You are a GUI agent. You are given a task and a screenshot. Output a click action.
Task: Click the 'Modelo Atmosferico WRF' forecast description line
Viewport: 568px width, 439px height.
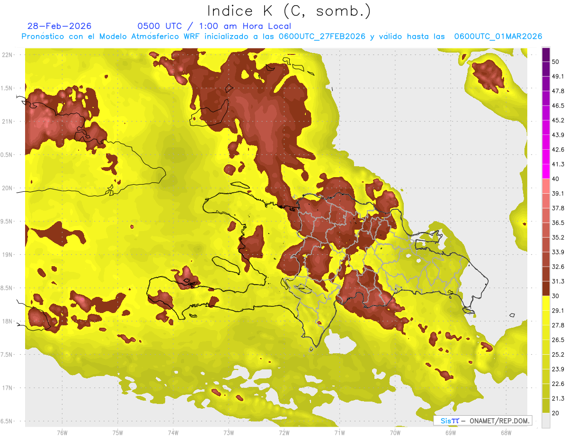click(282, 36)
